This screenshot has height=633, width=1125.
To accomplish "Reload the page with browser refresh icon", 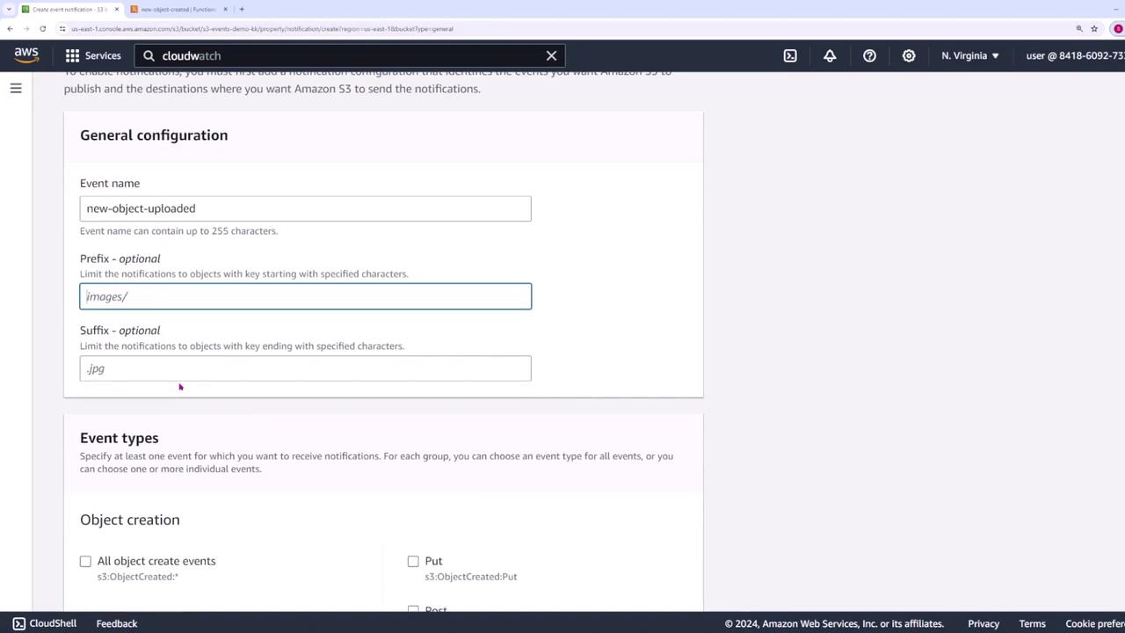I will (42, 28).
